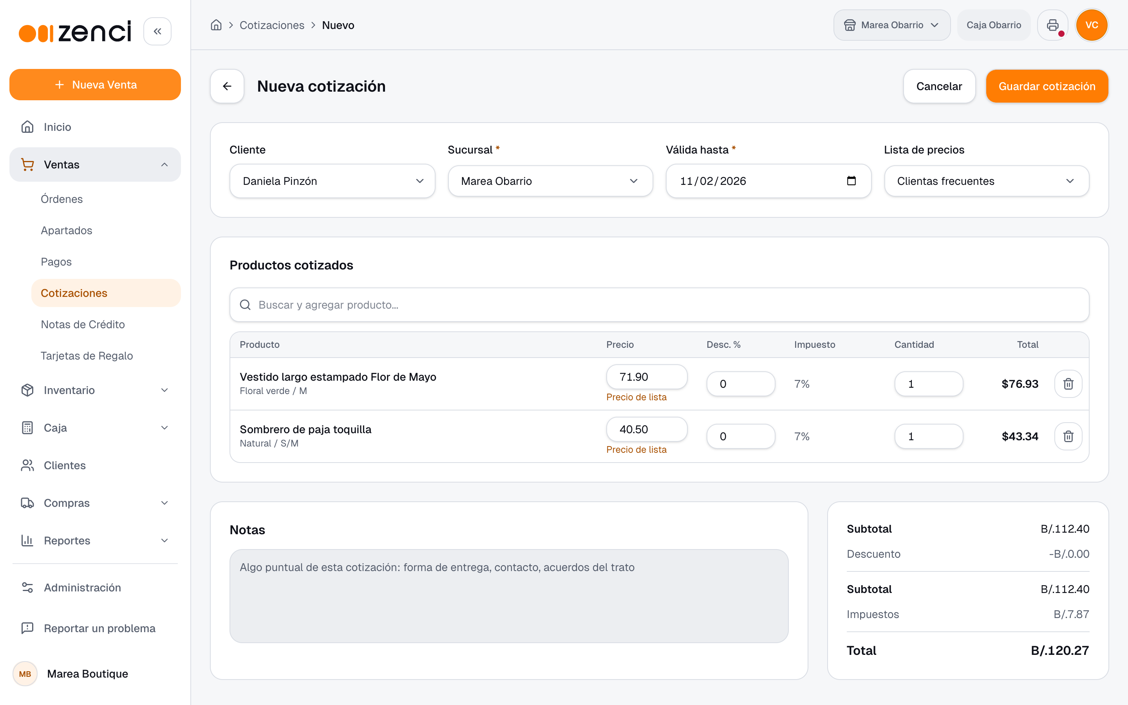
Task: Click into the Notas text area
Action: click(x=509, y=596)
